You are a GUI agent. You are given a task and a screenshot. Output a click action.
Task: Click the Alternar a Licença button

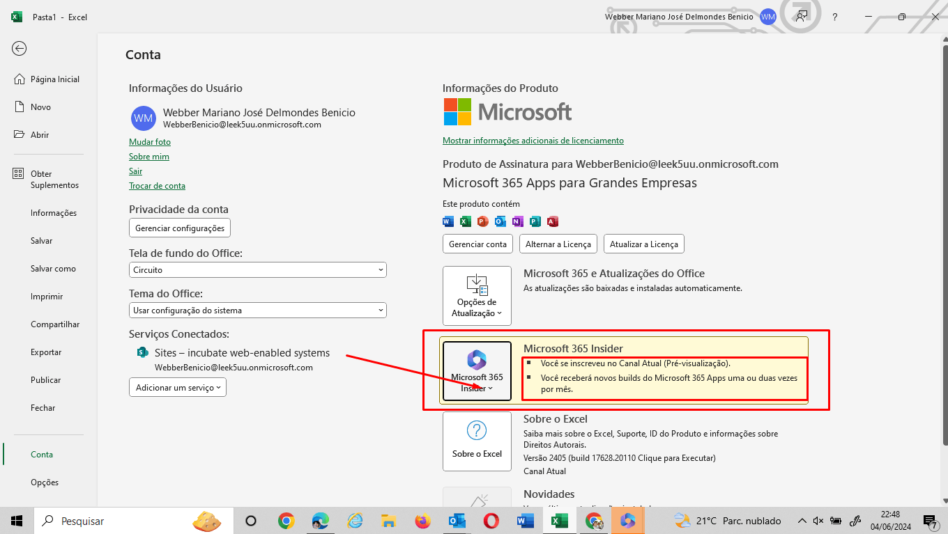(558, 244)
